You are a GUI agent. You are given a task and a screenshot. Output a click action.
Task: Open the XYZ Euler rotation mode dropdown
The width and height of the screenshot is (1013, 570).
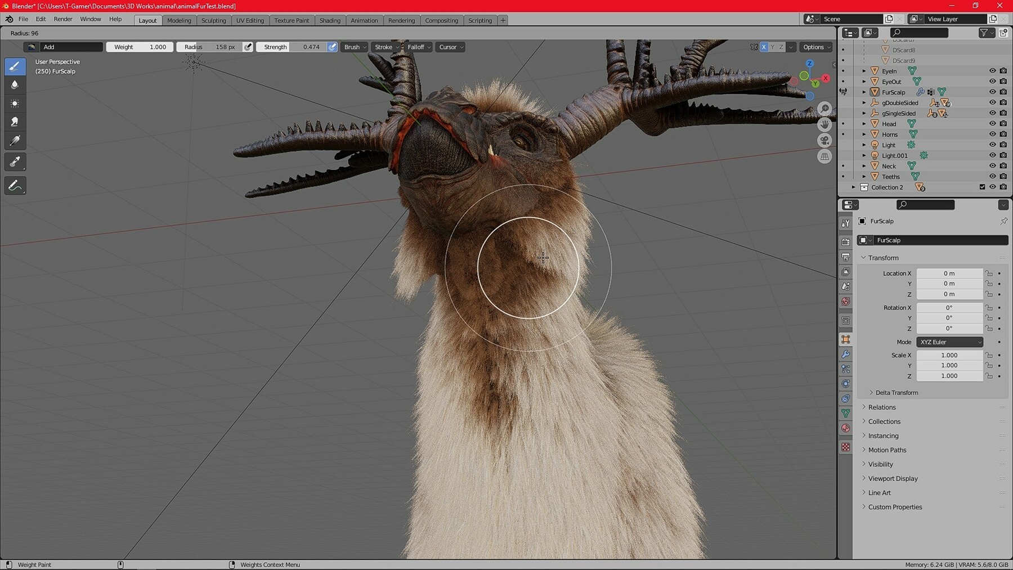pos(950,342)
